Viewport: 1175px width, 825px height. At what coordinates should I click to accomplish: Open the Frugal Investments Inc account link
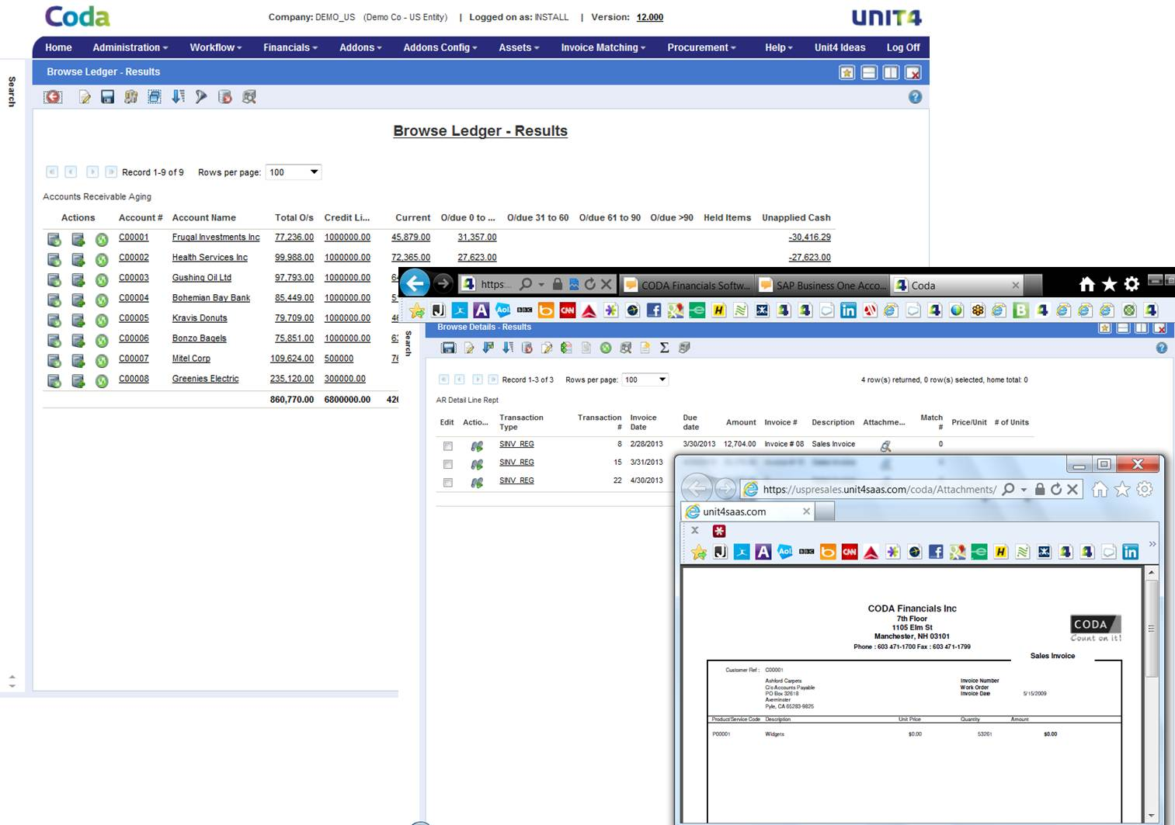coord(216,237)
